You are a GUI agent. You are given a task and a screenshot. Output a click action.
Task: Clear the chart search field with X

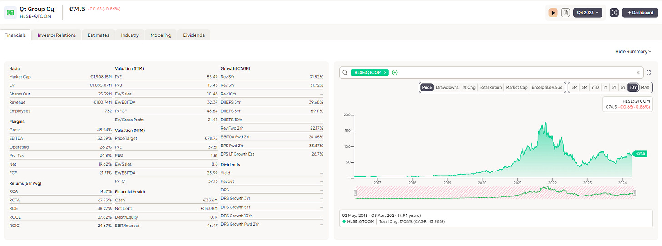pyautogui.click(x=638, y=72)
